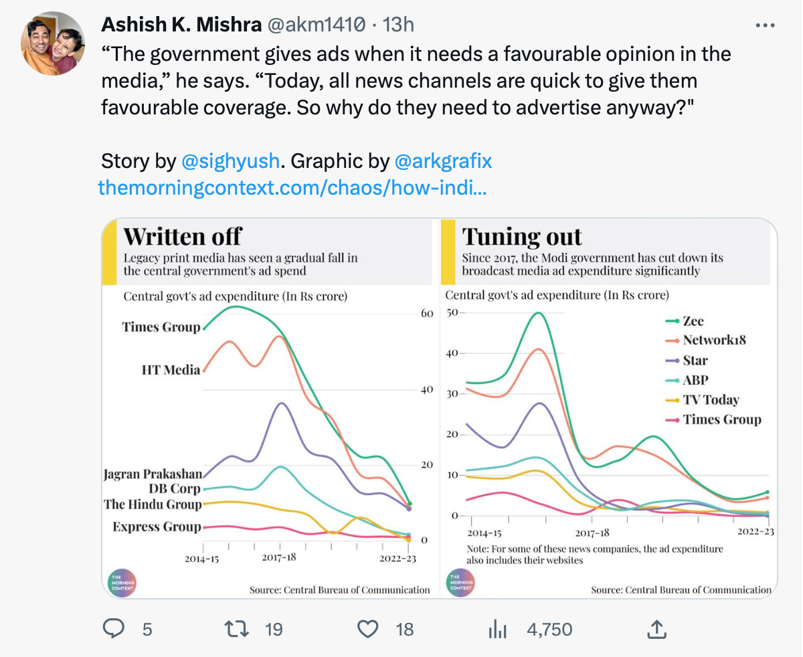
Task: Click the Ashish K. Mishra display name
Action: [x=181, y=25]
